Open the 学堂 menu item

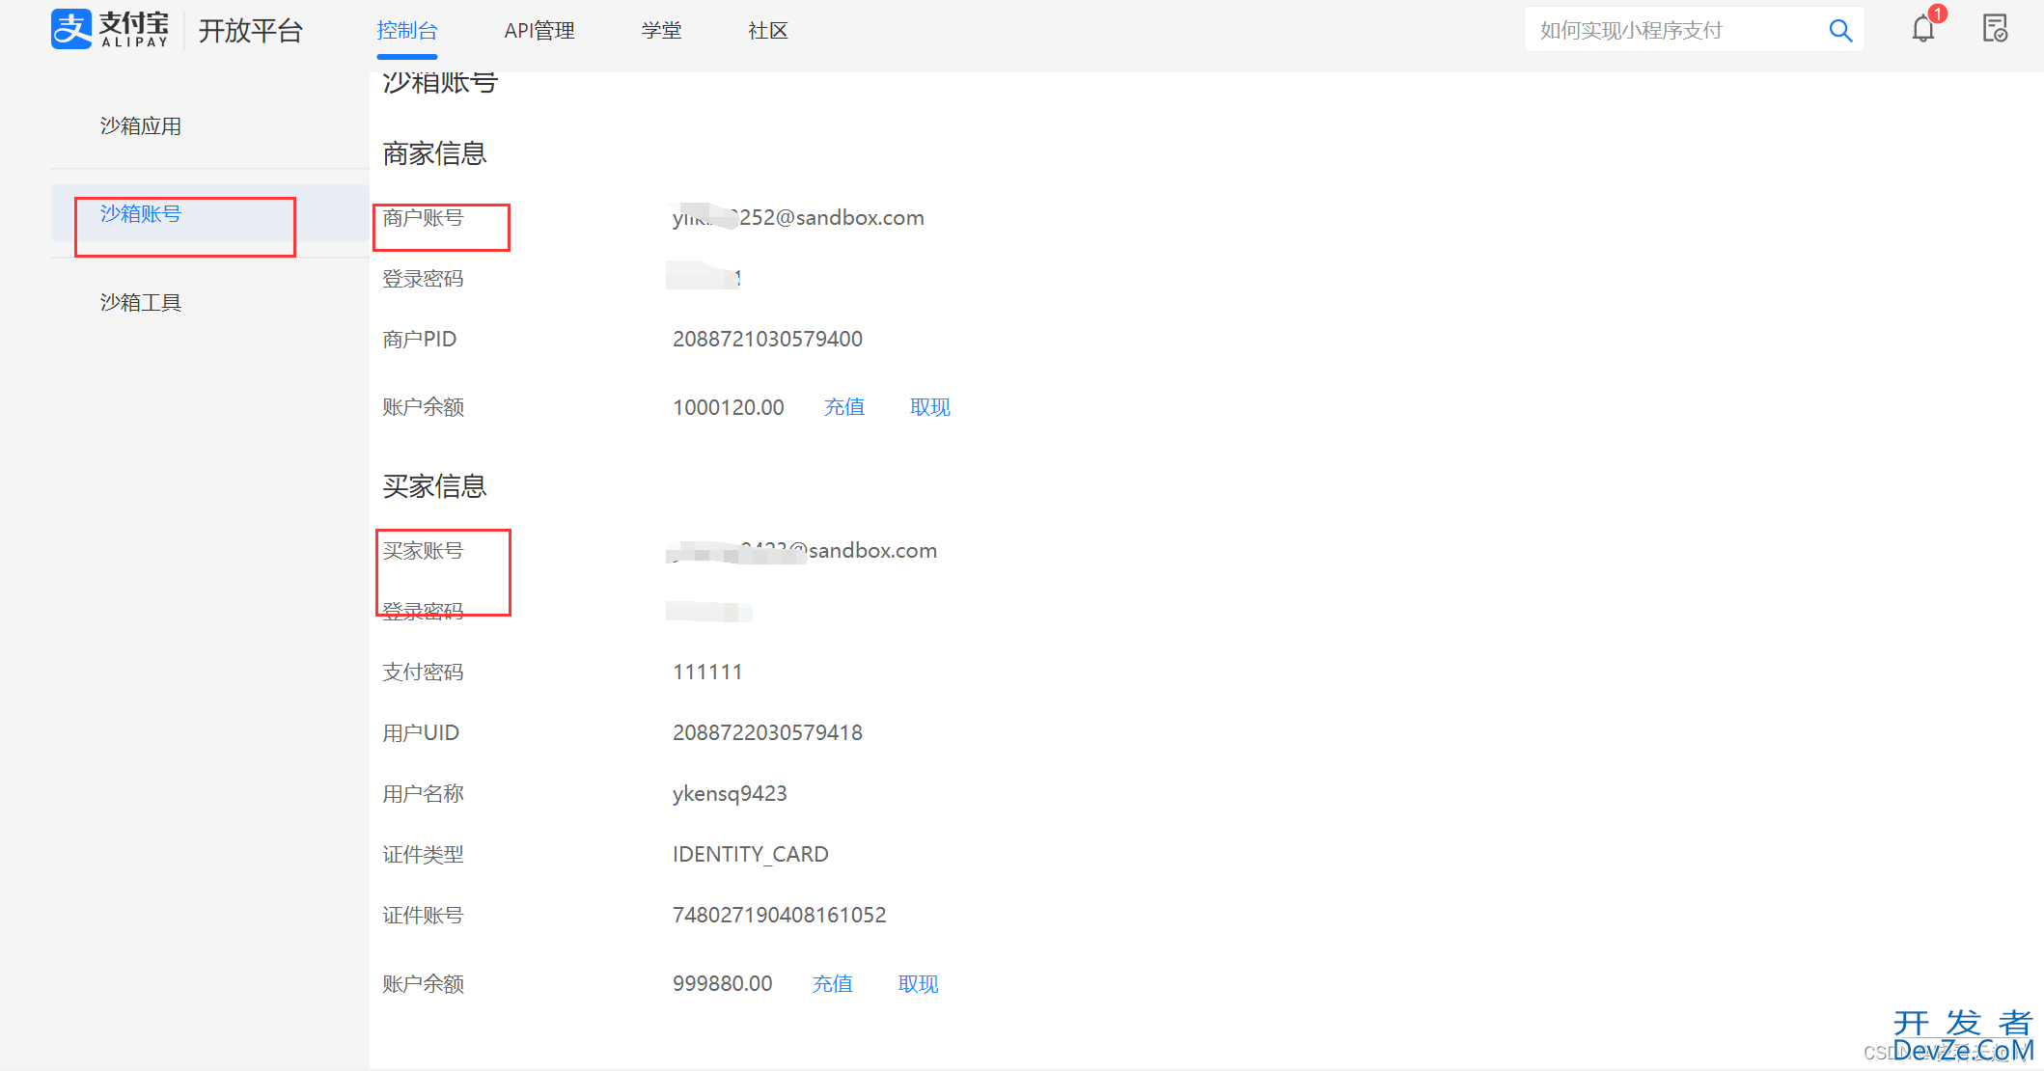click(661, 31)
